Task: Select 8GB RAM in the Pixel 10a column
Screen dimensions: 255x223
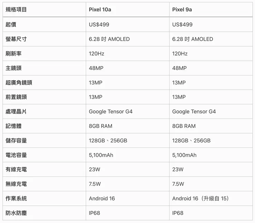Action: [x=101, y=126]
